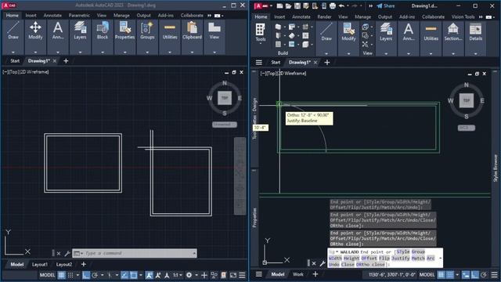501x282 pixels.
Task: Open Properties panel in left window ribbon
Action: [x=125, y=31]
